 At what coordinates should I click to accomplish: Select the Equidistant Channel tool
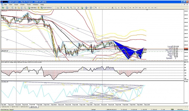(112, 8)
